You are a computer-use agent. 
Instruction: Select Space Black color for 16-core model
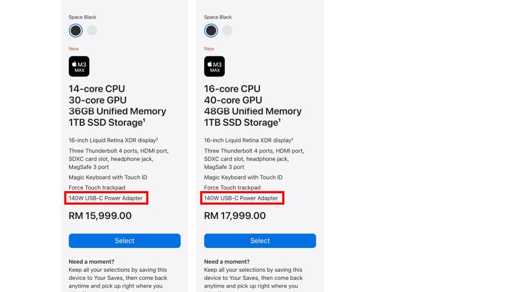[x=211, y=30]
